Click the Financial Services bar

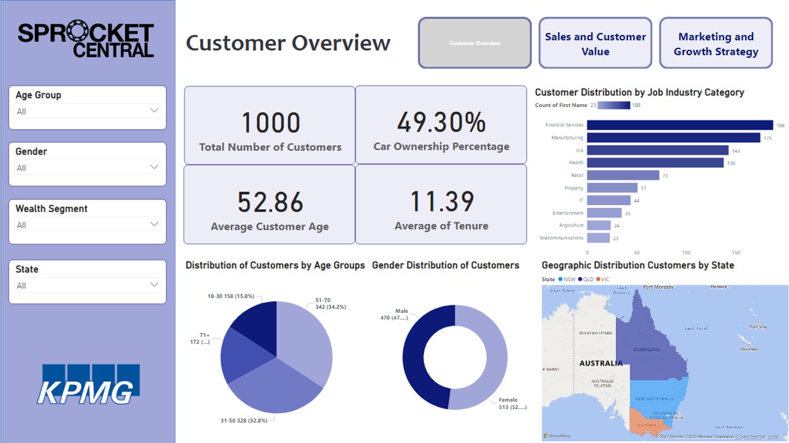click(679, 125)
